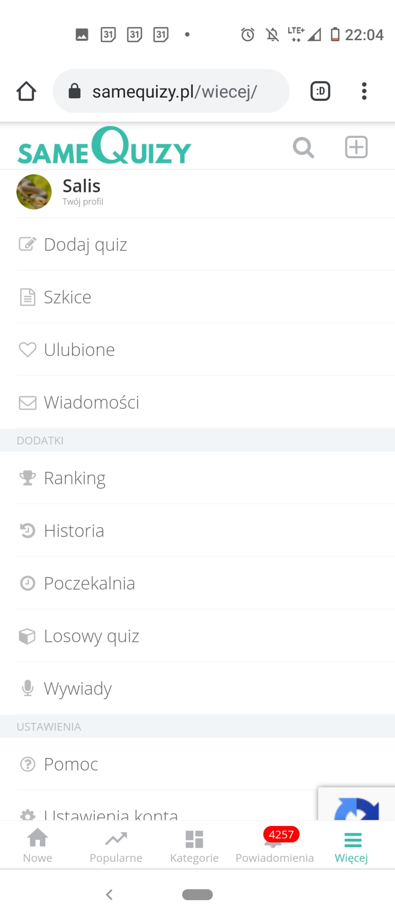Launch Losowy quiz random quiz

(91, 636)
